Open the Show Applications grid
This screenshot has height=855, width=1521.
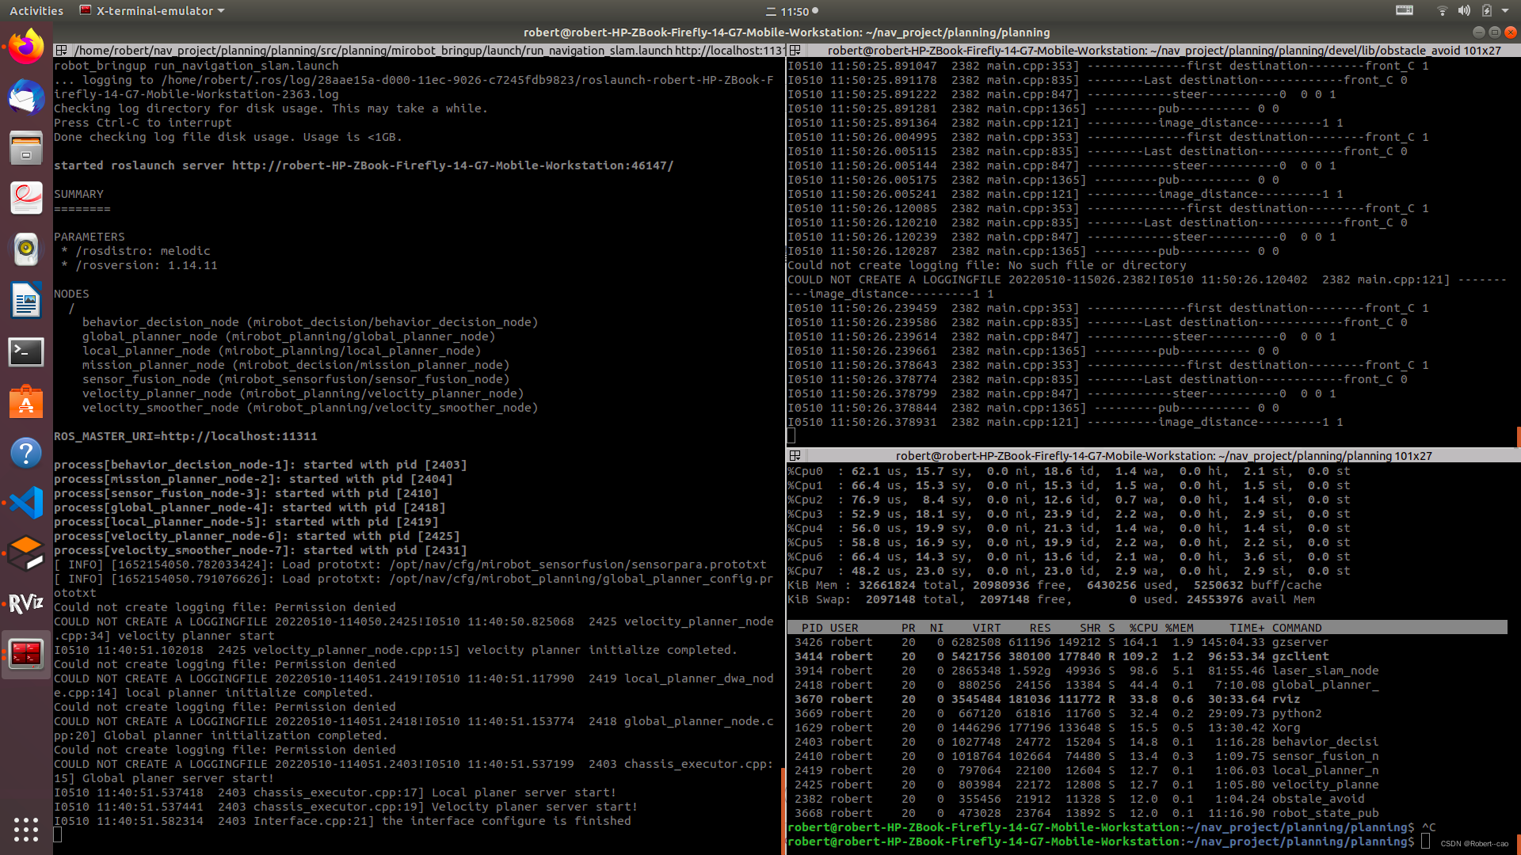point(26,830)
